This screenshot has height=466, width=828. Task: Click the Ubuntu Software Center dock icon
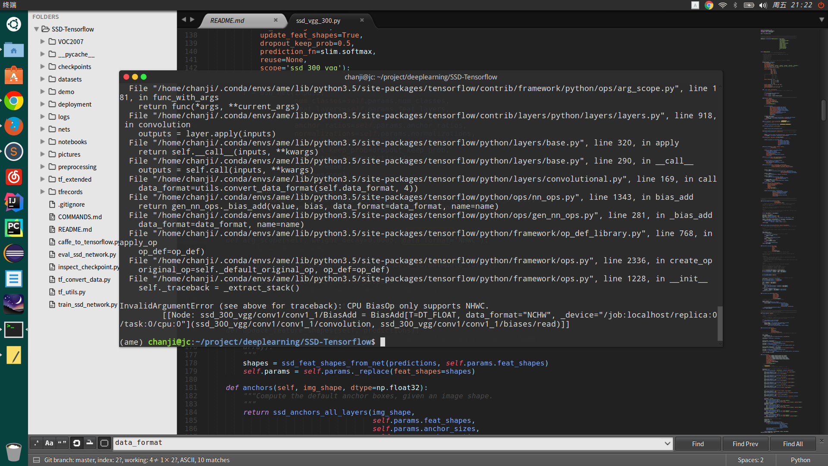click(x=14, y=75)
